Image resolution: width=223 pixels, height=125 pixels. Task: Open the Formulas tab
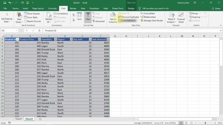(52, 8)
